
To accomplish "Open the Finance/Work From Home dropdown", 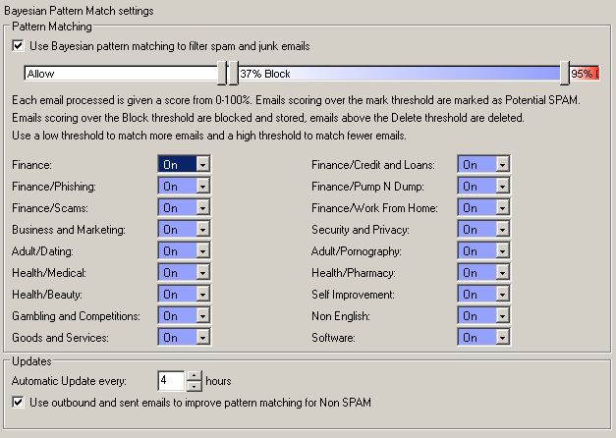I will tap(501, 208).
